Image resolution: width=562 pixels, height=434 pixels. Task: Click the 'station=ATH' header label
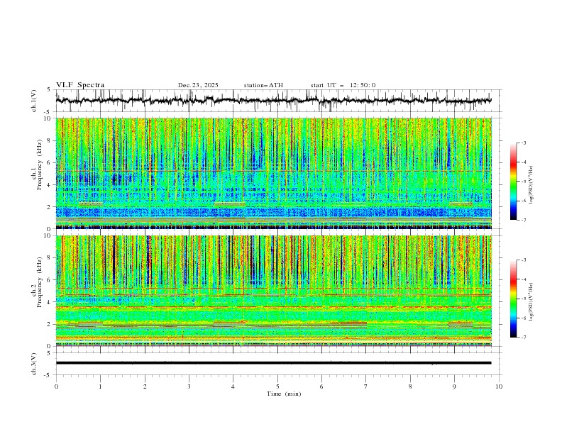click(x=263, y=85)
